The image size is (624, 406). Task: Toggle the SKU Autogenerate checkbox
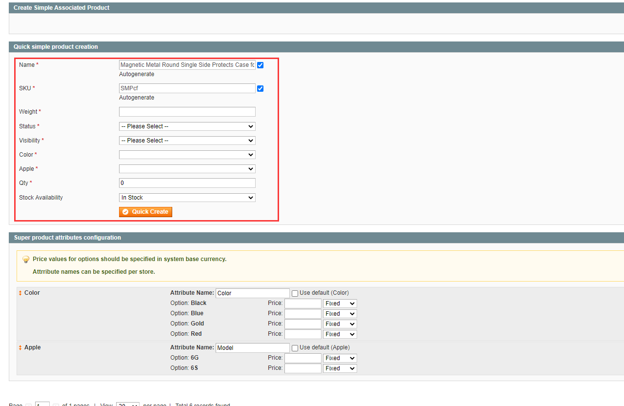tap(261, 89)
